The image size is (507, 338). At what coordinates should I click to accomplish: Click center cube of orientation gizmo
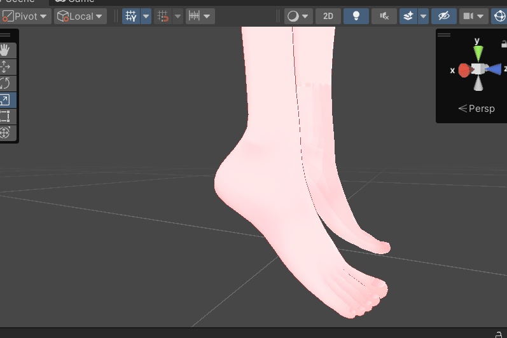[478, 69]
